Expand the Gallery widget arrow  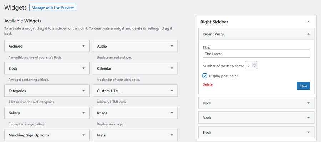[83, 113]
